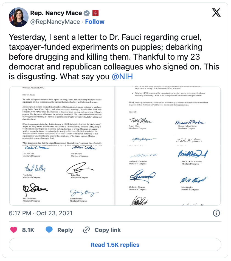Open the @NIH mention link
231x261 pixels.
[x=122, y=77]
